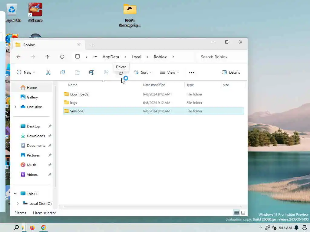Select the logs folder row
The height and width of the screenshot is (232, 310).
coord(153,103)
